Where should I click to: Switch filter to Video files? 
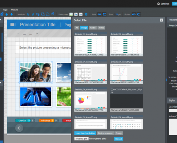[101, 28]
